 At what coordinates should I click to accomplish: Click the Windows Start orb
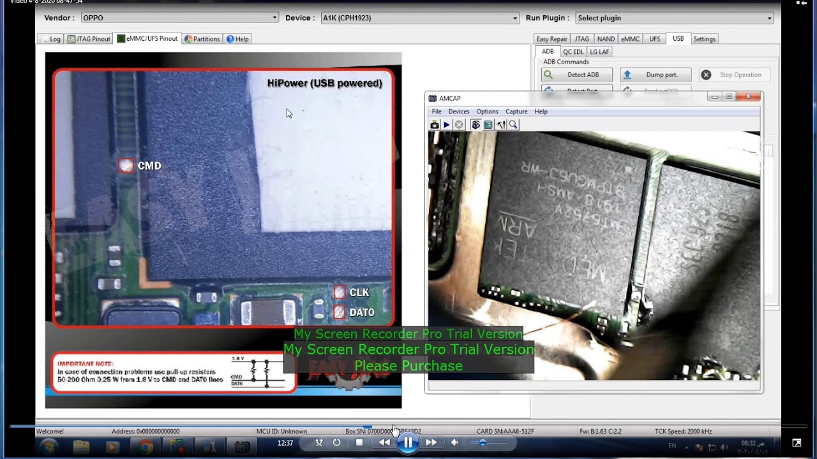(49, 447)
